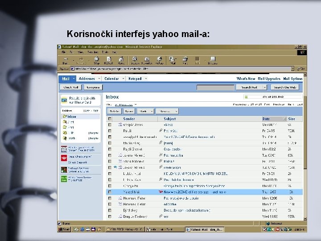Click the Bulk folder icon in sidebar
This screenshot has height=241, width=321.
coord(65,133)
